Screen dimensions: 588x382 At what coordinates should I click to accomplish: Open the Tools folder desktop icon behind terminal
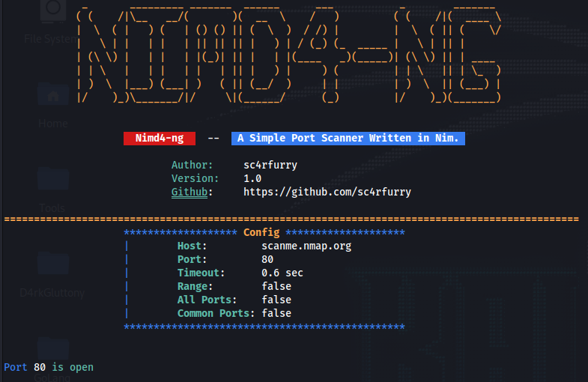(52, 190)
